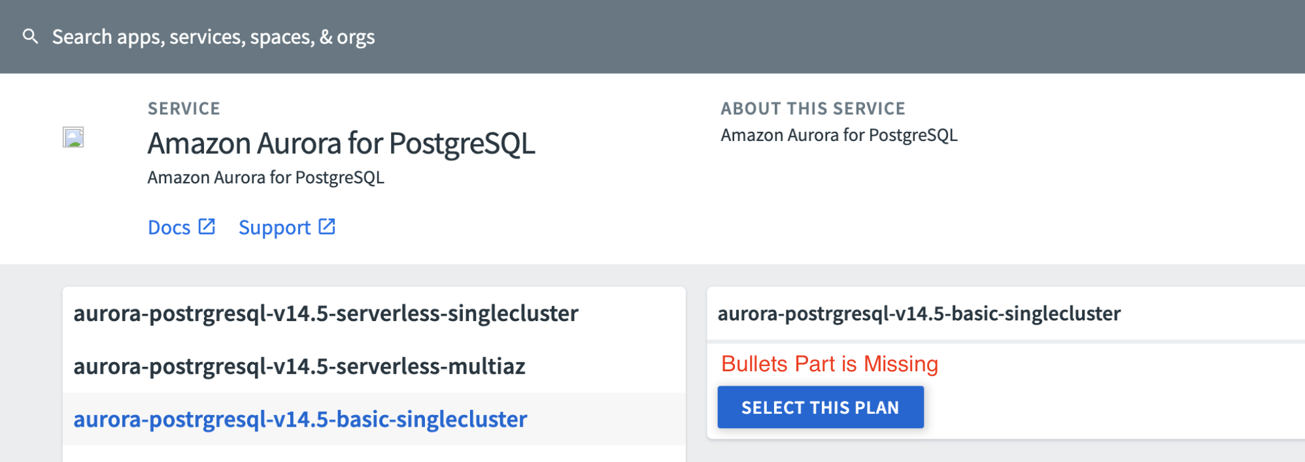Click the external-link icon beside Support

[327, 226]
